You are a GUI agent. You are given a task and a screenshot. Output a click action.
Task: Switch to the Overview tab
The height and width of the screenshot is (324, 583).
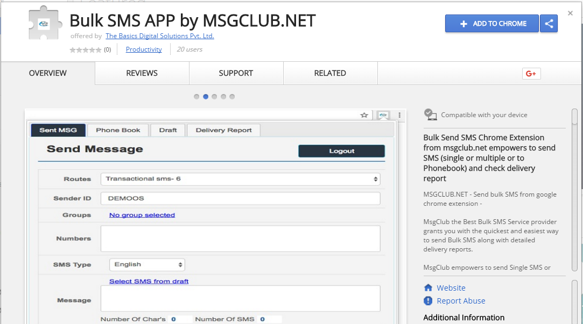(x=48, y=73)
